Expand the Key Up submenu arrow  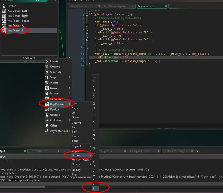[x=69, y=109]
